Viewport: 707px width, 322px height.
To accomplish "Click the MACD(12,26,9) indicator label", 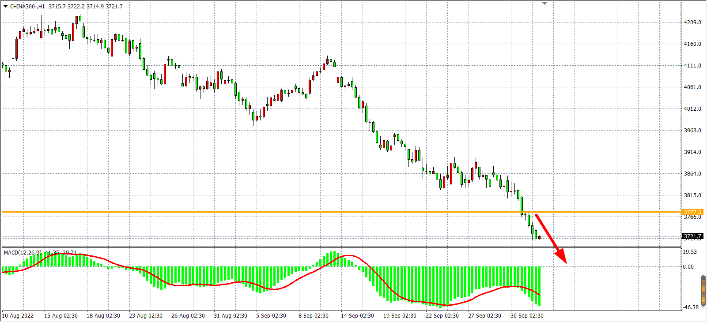I will tap(23, 252).
